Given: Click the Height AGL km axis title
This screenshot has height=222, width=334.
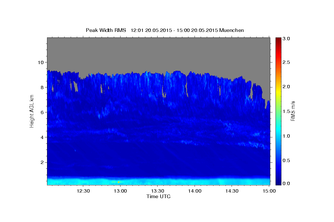Looking at the screenshot, I should click(x=32, y=110).
